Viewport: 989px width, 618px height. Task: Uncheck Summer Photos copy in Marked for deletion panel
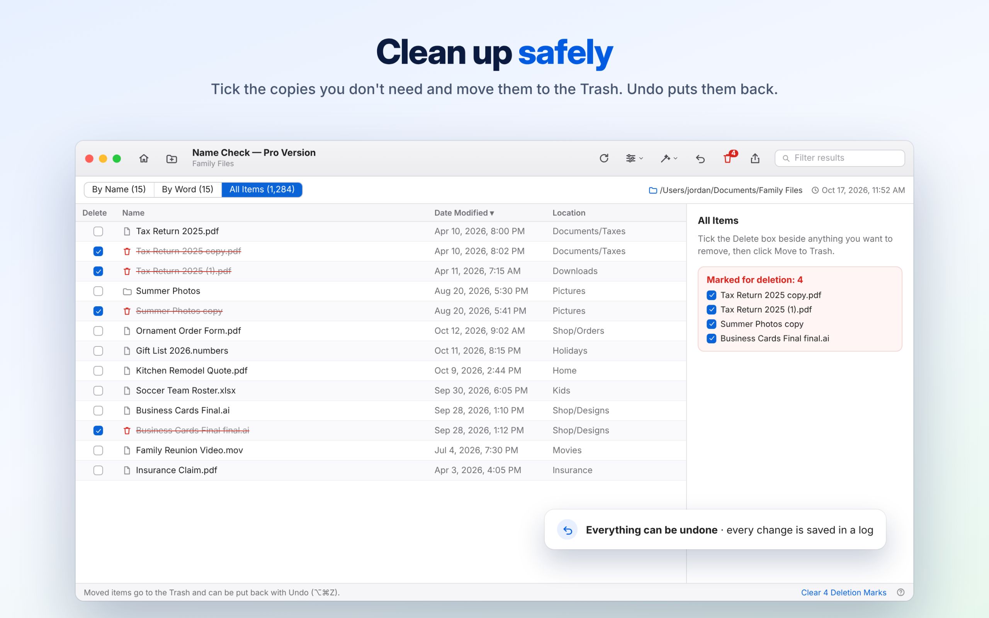(712, 324)
